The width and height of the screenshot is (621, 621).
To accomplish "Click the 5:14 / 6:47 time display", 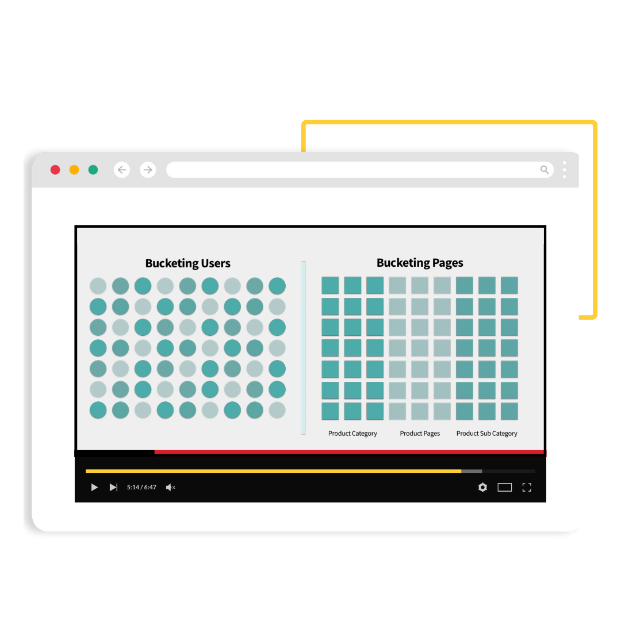I will pos(141,487).
